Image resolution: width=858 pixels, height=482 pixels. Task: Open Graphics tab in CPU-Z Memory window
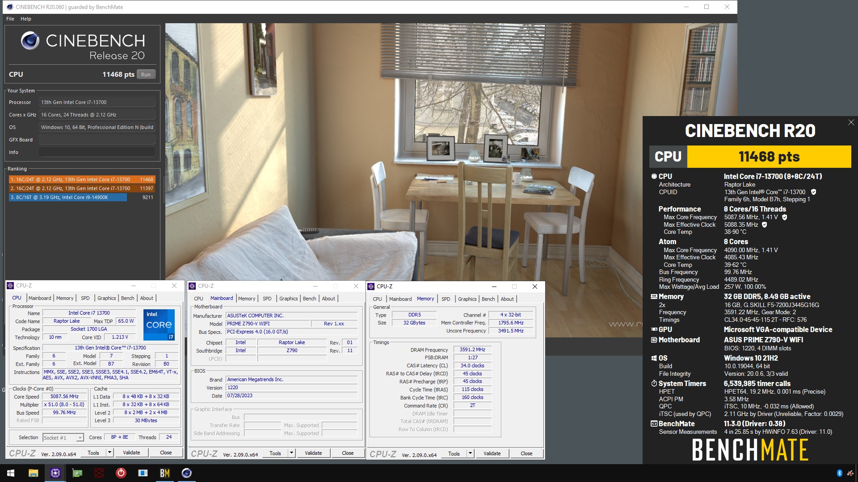coord(467,299)
